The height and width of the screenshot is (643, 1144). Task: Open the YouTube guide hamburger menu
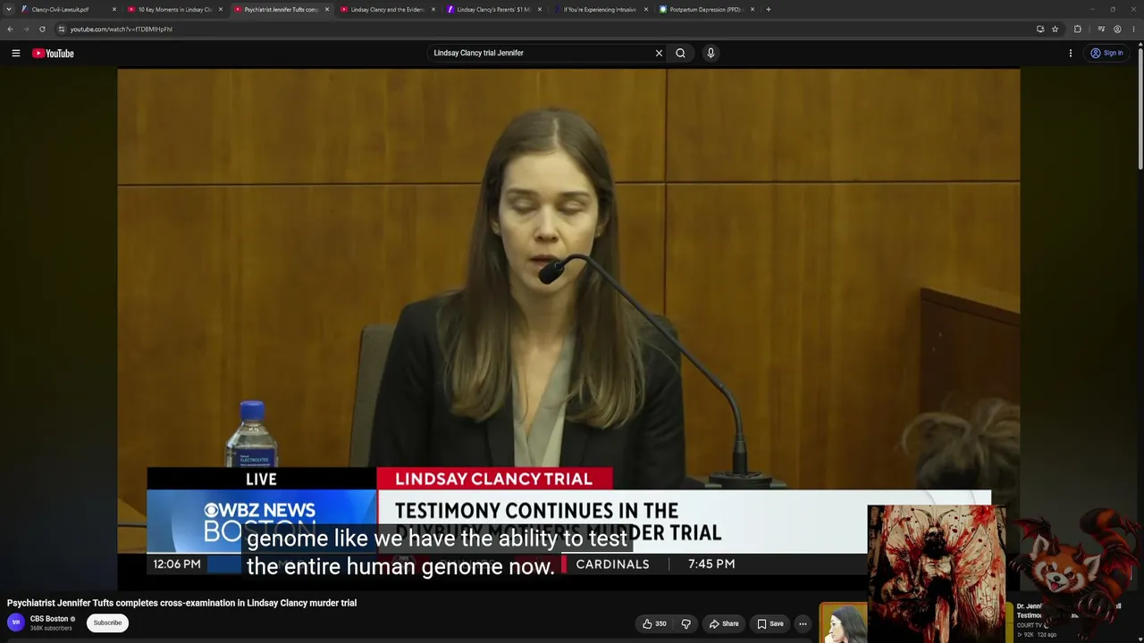(x=16, y=53)
